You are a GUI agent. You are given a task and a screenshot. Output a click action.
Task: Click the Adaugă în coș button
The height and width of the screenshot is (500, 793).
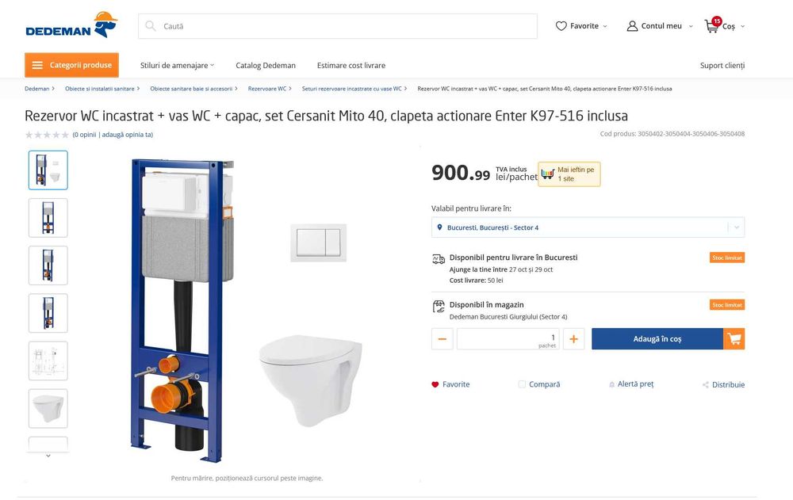[657, 338]
